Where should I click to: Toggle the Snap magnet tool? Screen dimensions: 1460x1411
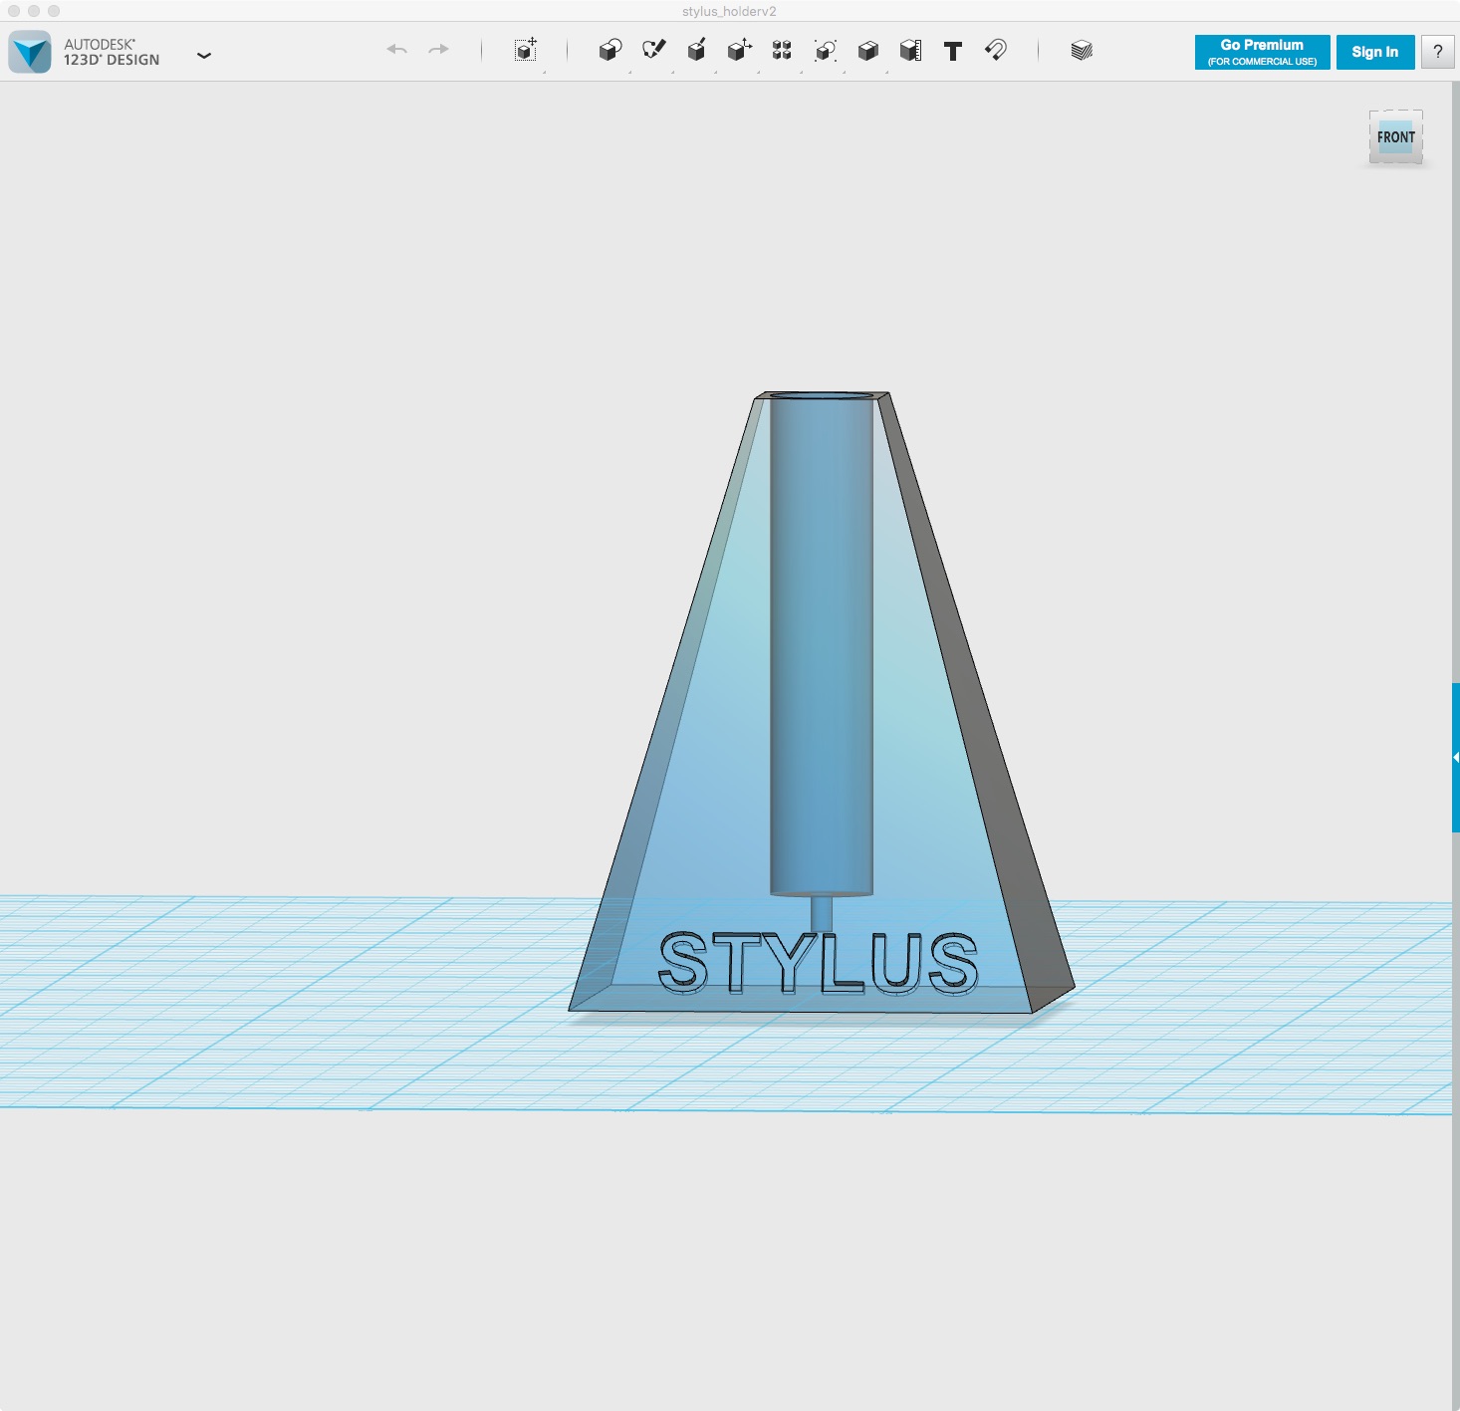pos(996,50)
